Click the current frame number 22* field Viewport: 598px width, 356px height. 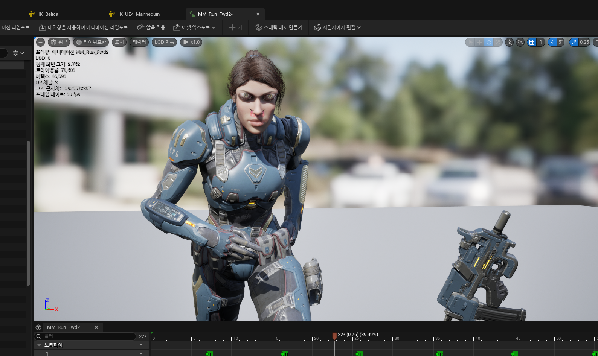click(x=142, y=336)
